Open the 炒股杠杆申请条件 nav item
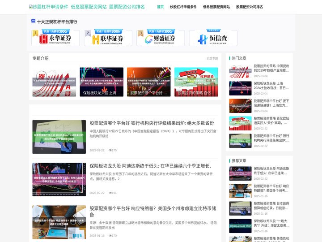322x242 pixels. pos(183,7)
